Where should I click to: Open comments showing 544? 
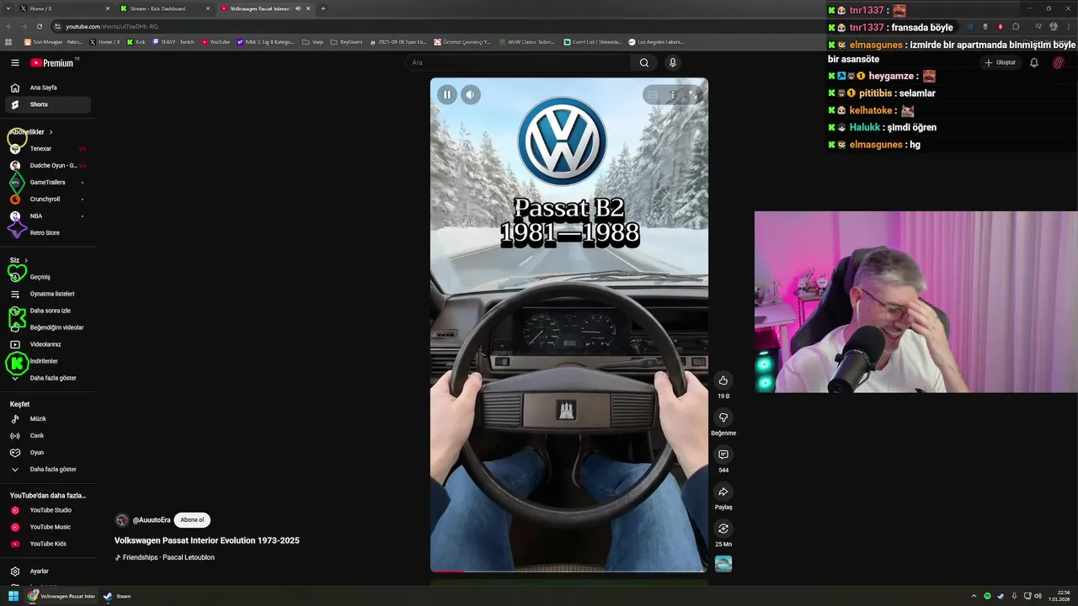[x=723, y=454]
